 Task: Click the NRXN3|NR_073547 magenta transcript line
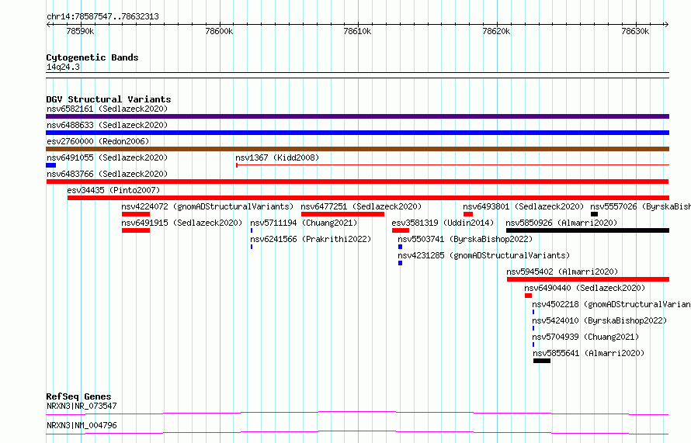357,413
